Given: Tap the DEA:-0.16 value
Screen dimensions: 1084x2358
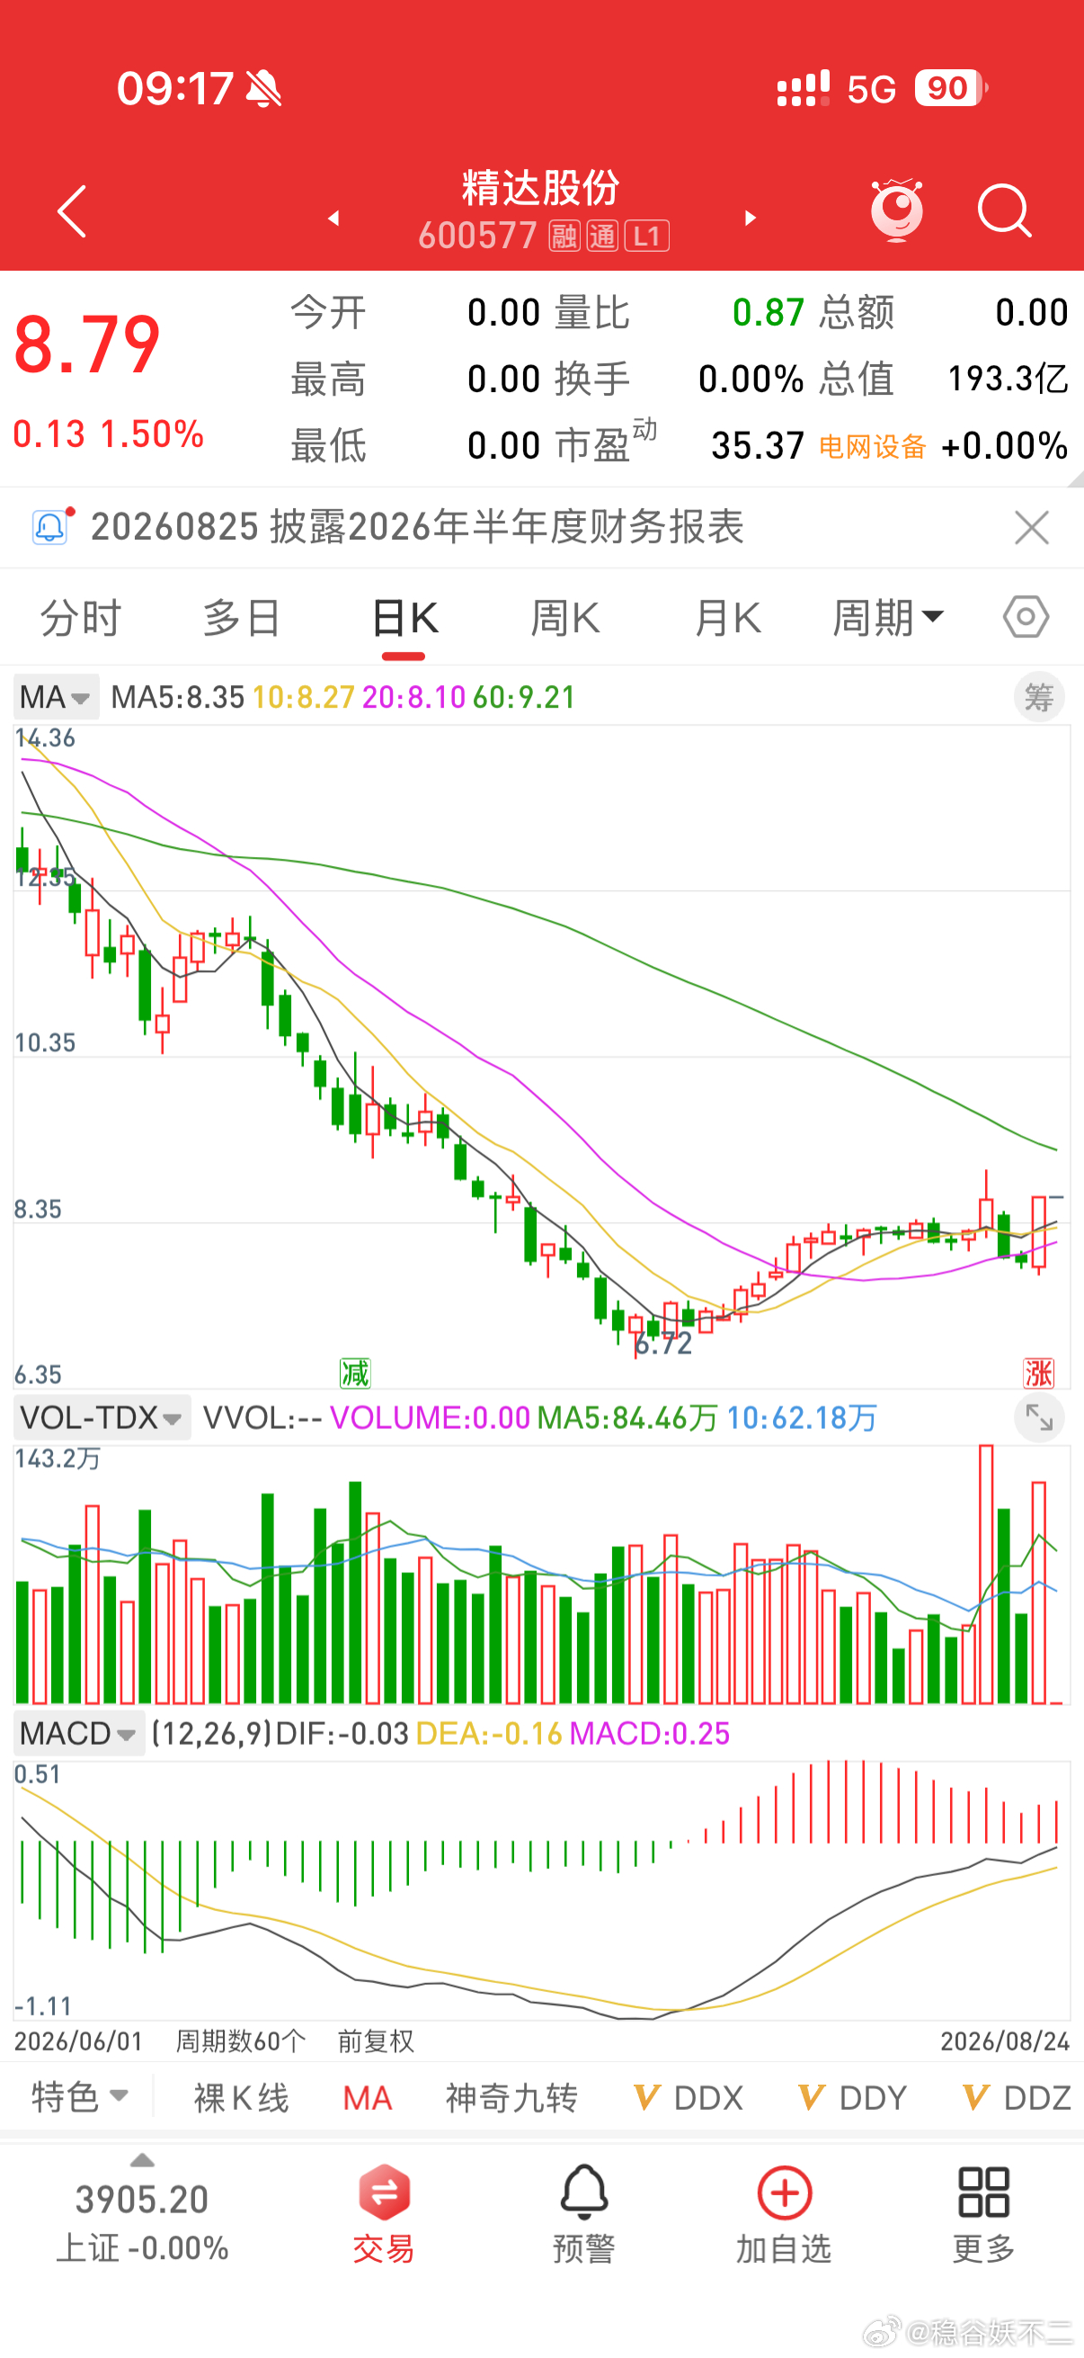Looking at the screenshot, I should 488,1733.
